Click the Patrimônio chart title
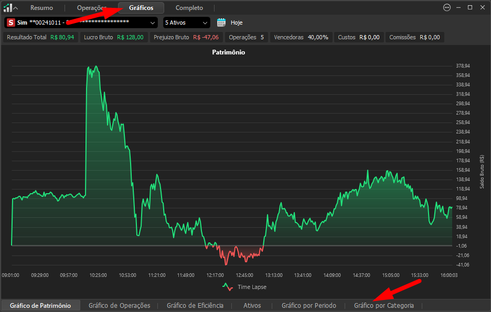 (x=229, y=52)
